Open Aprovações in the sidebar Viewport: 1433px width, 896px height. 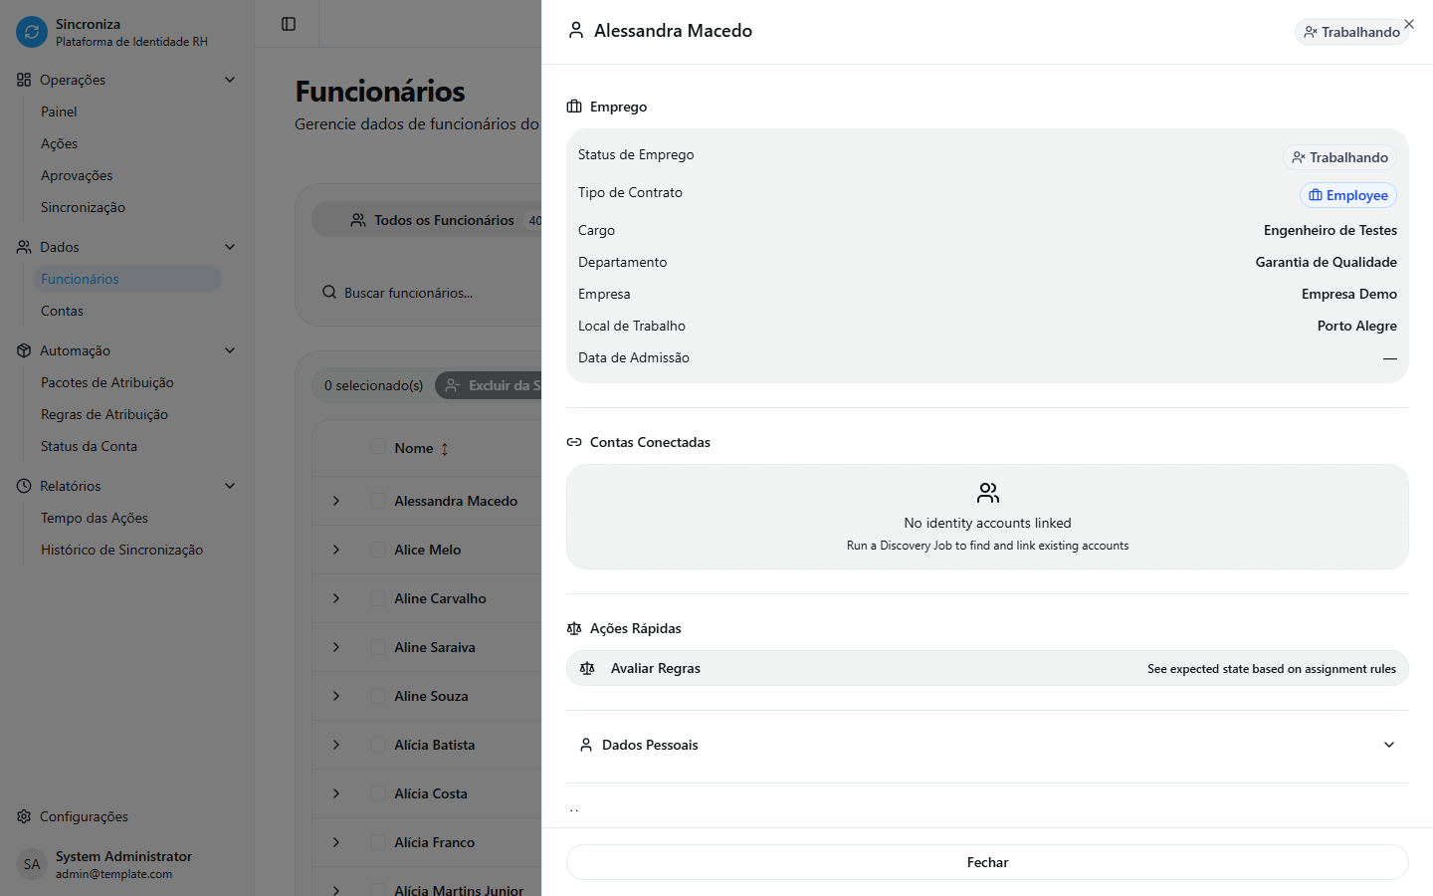click(x=77, y=175)
